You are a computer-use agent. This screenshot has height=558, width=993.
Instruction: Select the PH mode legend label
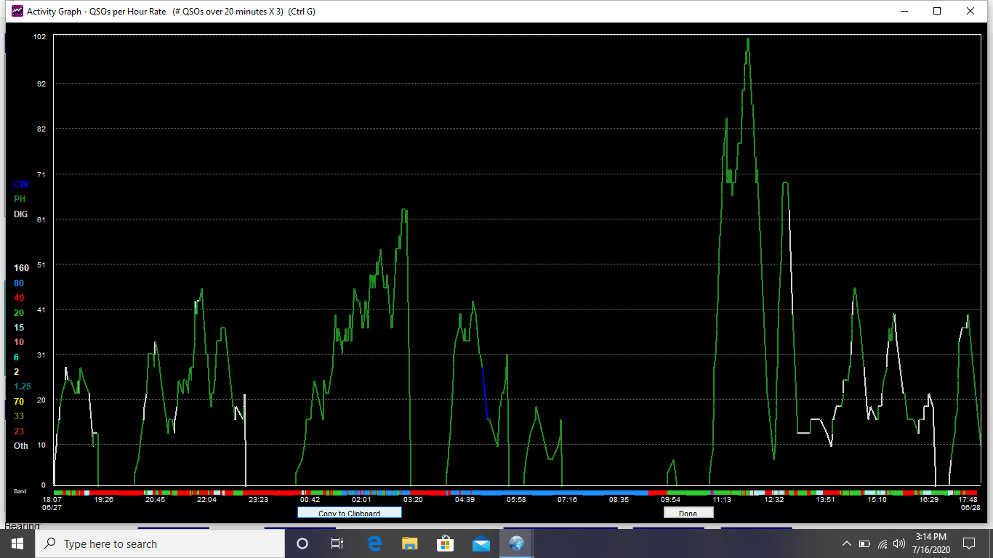pyautogui.click(x=20, y=199)
